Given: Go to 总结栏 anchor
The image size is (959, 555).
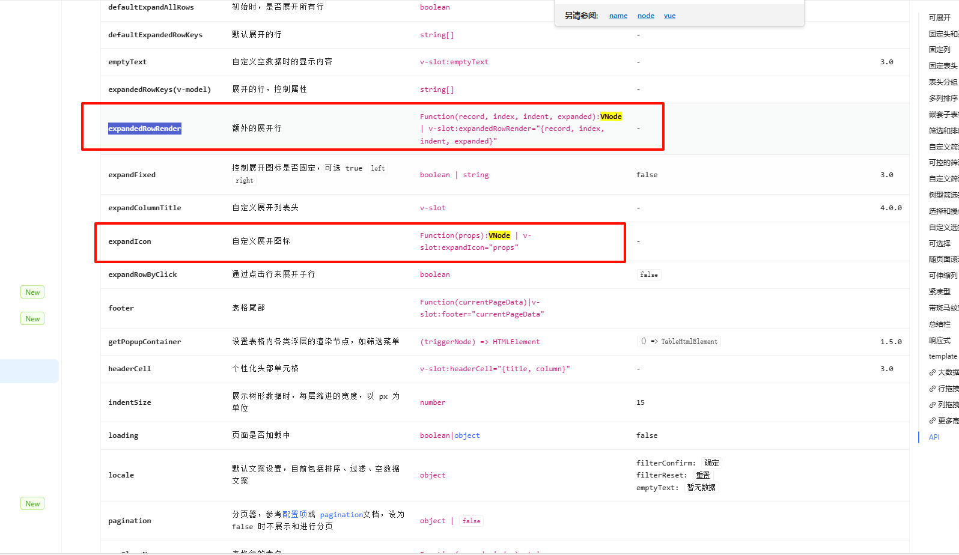Looking at the screenshot, I should point(940,324).
